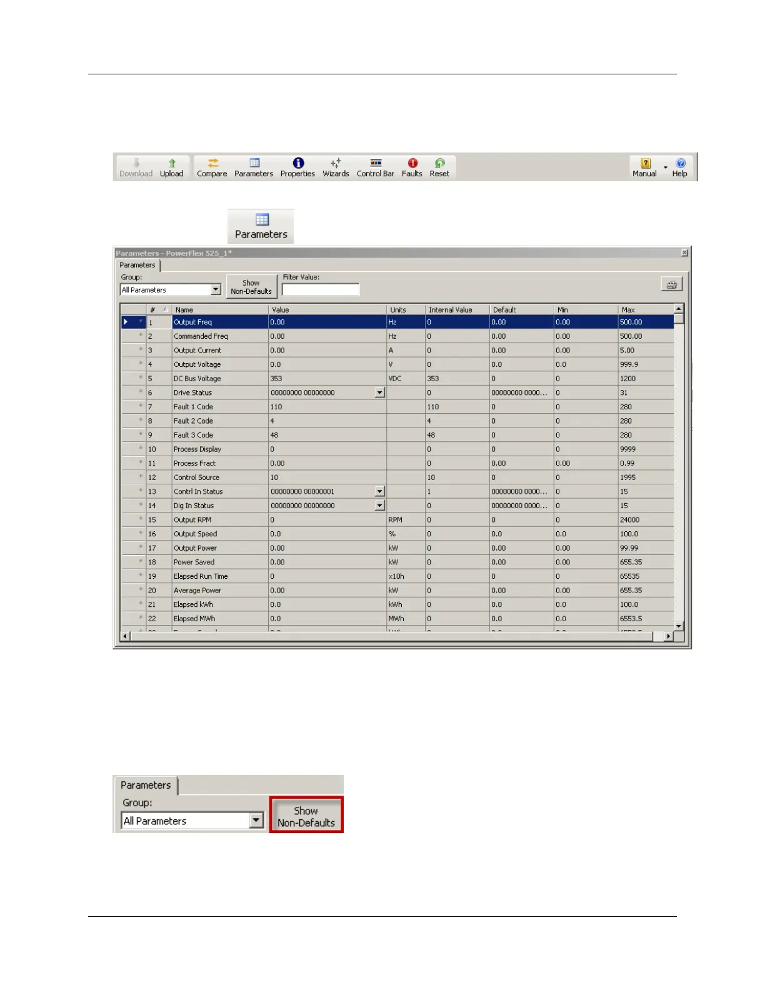The width and height of the screenshot is (765, 990).
Task: Click Show Non-Defaults in parameter window
Action: (251, 287)
